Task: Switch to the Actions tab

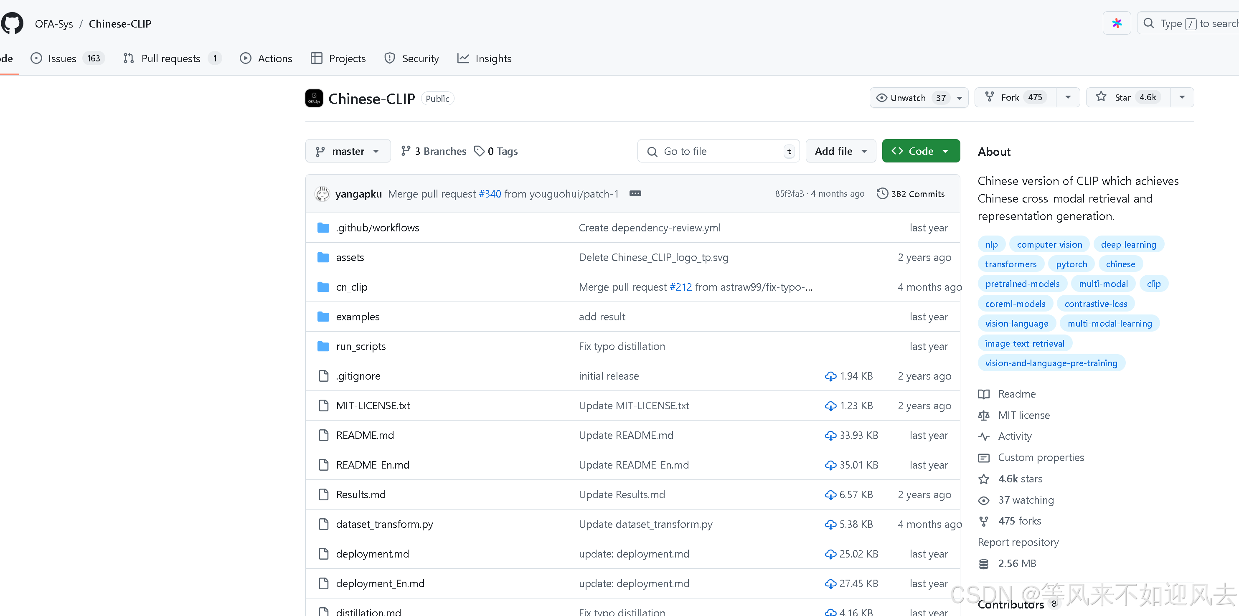Action: [266, 58]
